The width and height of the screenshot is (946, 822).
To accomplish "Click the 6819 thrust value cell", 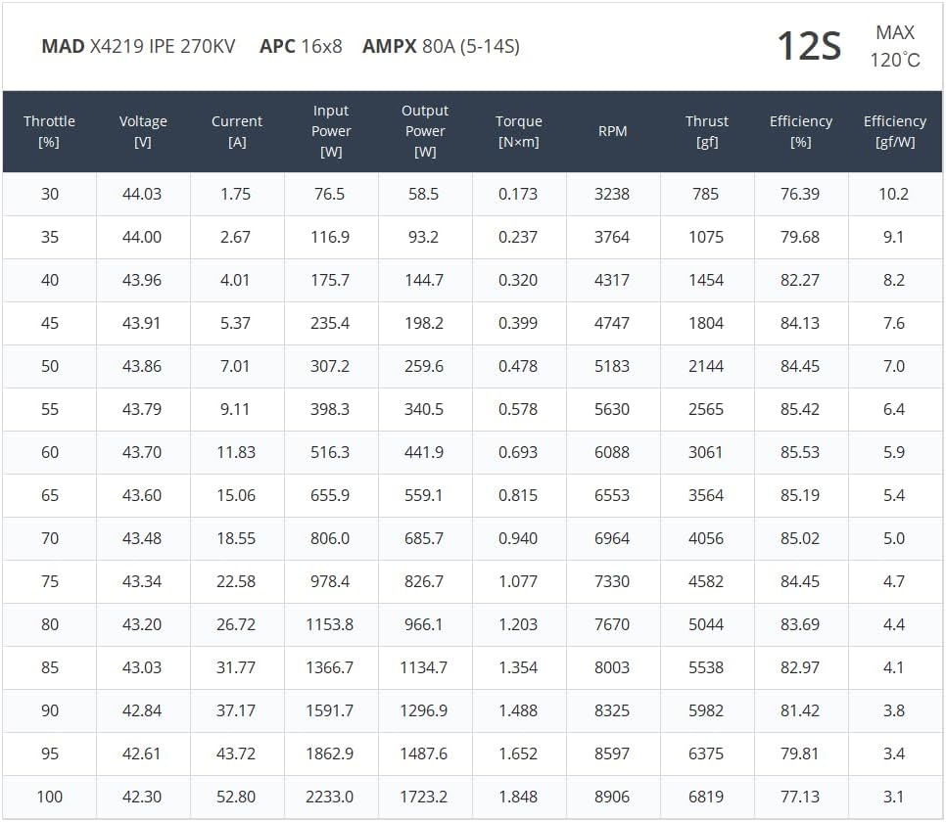I will pyautogui.click(x=706, y=797).
